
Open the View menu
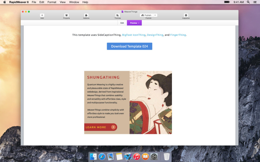(63, 2)
